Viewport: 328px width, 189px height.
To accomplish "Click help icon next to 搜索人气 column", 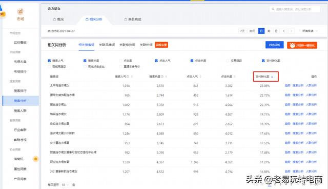I will coord(128,77).
